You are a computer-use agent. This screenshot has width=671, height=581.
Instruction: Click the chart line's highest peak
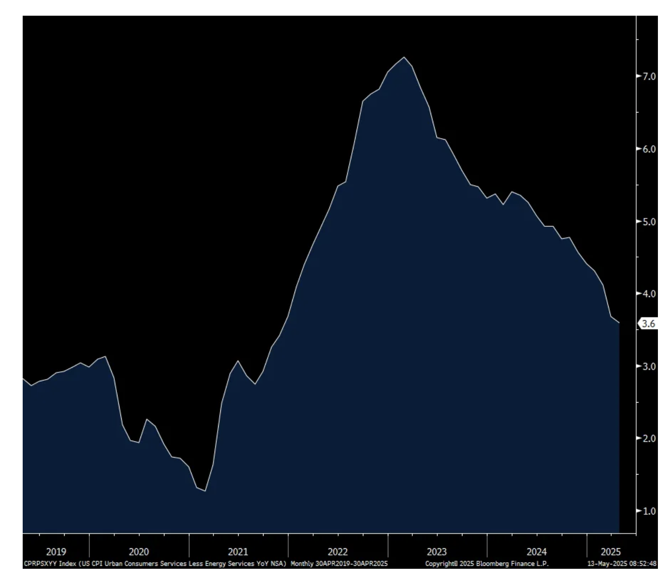point(404,57)
